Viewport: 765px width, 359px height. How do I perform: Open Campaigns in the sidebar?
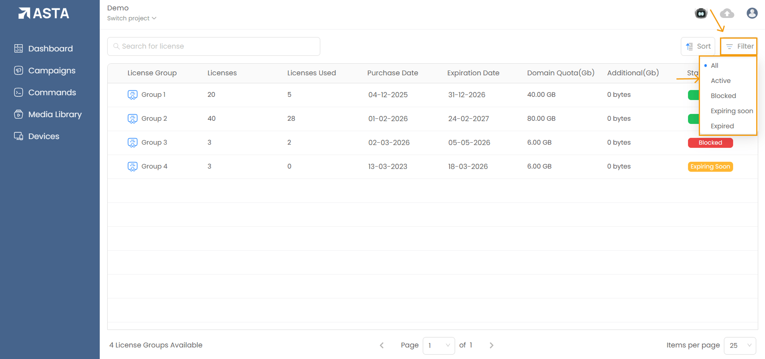[x=51, y=71]
